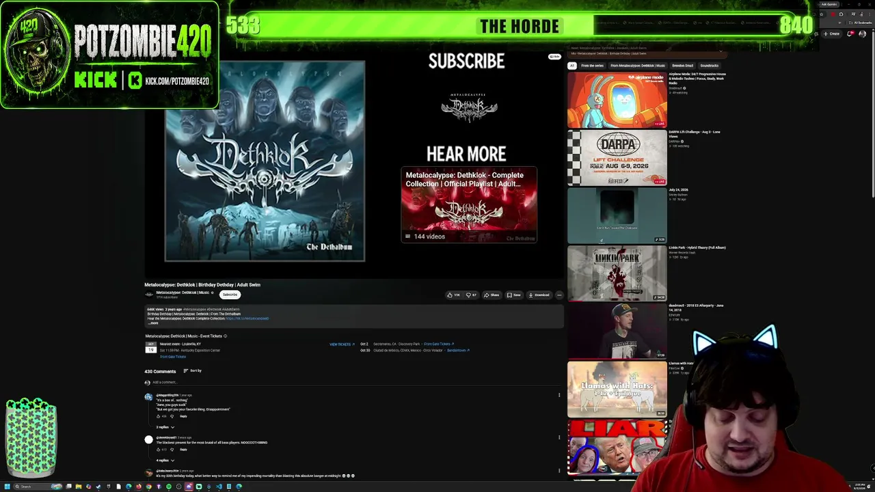Expand the 4 replies thread
The image size is (875, 492).
[x=165, y=461]
